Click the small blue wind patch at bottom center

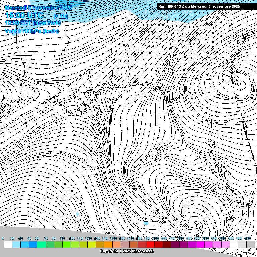tap(146, 223)
